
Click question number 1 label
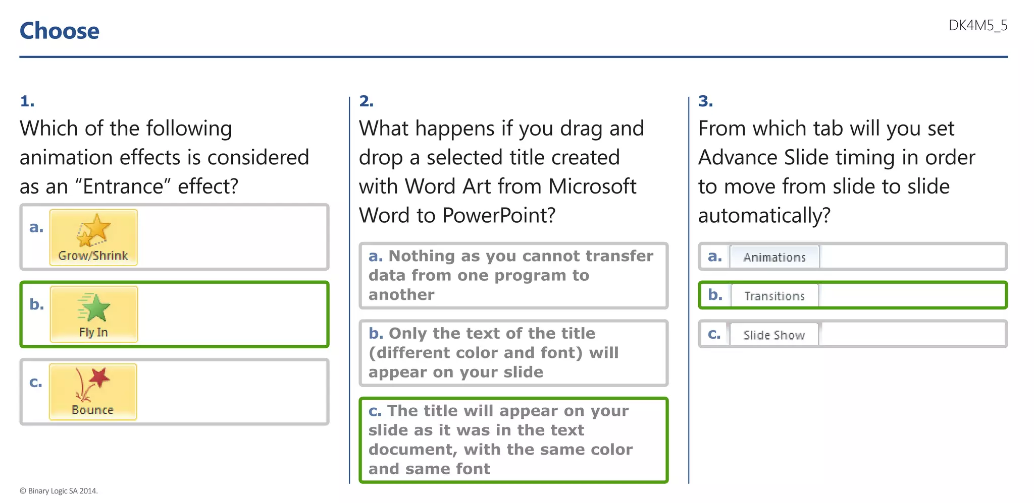[27, 101]
